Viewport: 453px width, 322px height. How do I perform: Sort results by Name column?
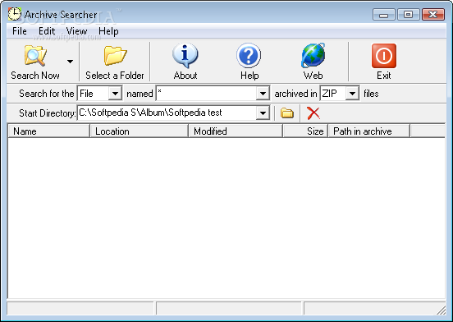click(48, 131)
